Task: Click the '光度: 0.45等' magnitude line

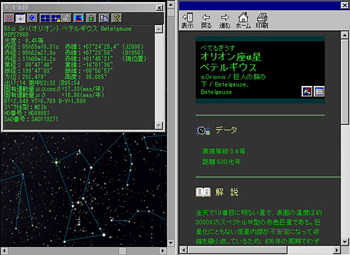Action: (24, 41)
